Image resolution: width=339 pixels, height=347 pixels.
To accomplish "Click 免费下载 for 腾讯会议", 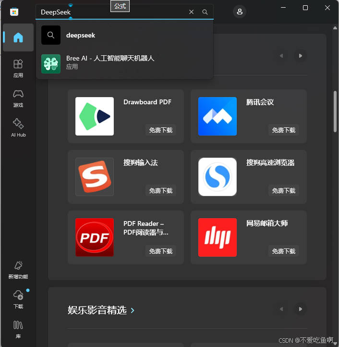I will [x=284, y=130].
